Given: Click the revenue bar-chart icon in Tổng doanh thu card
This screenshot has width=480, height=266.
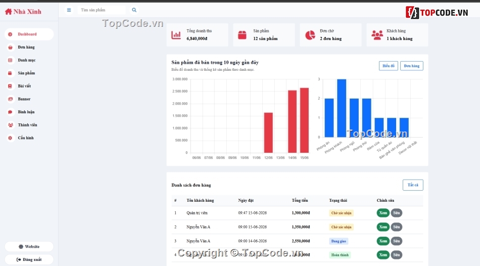Looking at the screenshot, I should [x=176, y=35].
